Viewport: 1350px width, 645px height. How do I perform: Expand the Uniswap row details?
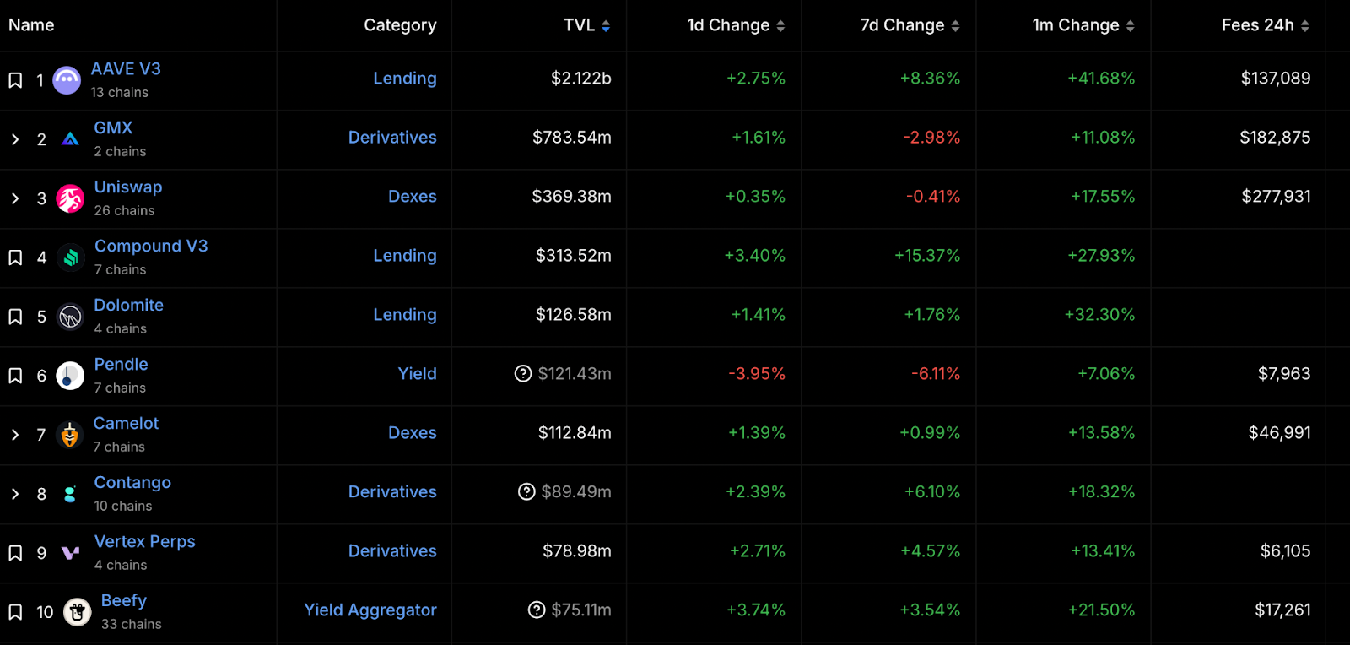click(15, 198)
